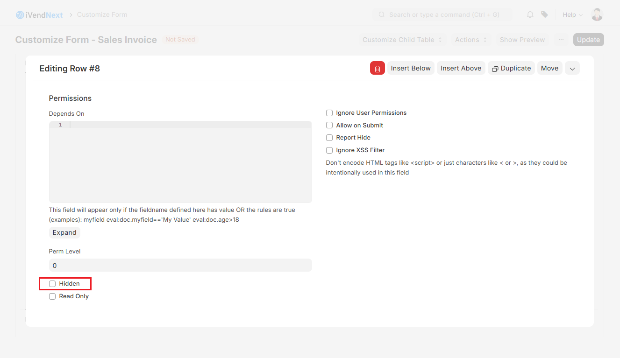
Task: Duplicate the current row
Action: (512, 68)
